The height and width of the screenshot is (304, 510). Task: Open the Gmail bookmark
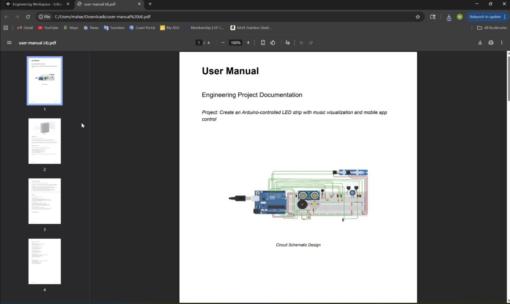(25, 28)
